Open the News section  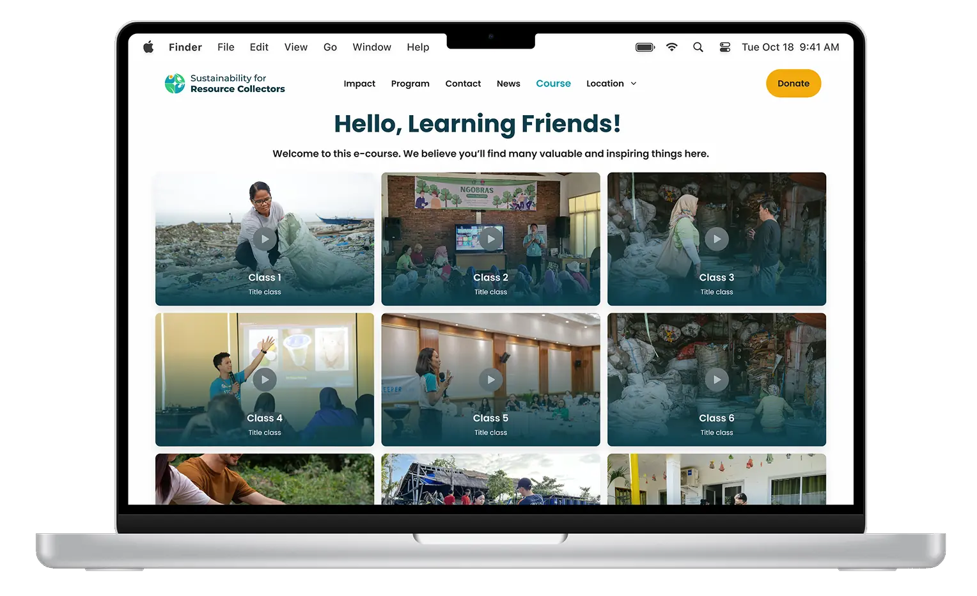pos(508,84)
